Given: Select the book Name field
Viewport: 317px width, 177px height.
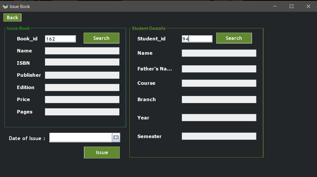Looking at the screenshot, I should pos(82,51).
